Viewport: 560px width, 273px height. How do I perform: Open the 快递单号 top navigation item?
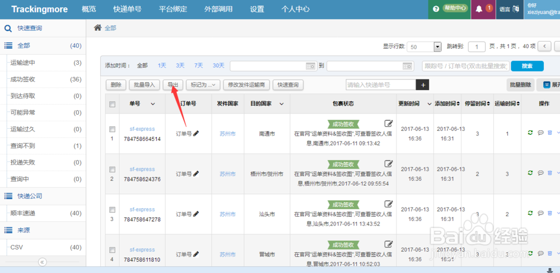tap(128, 10)
